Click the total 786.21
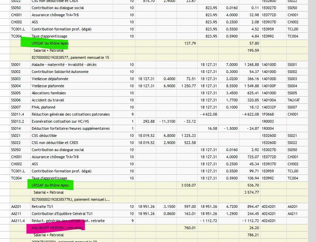 pos(253,235)
